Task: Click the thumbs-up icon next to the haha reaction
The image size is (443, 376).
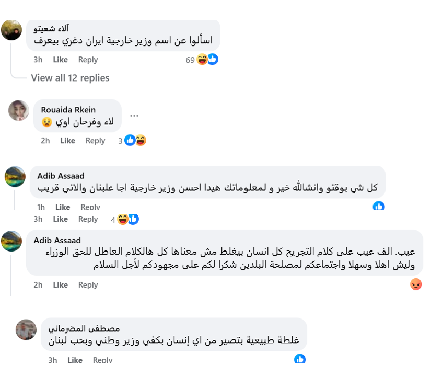Action: pyautogui.click(x=134, y=219)
